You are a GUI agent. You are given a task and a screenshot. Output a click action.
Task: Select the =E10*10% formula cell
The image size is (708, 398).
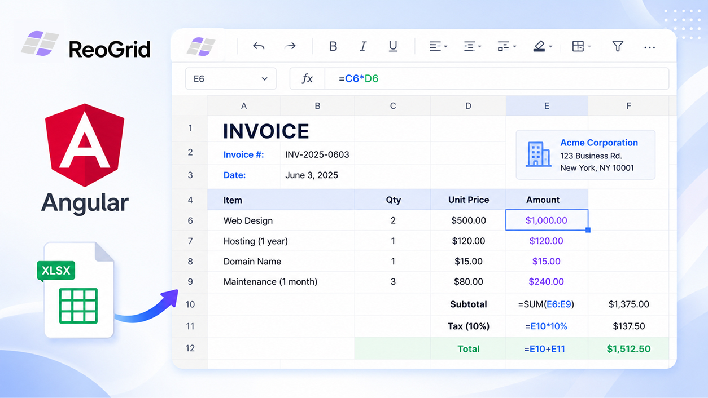pyautogui.click(x=547, y=326)
